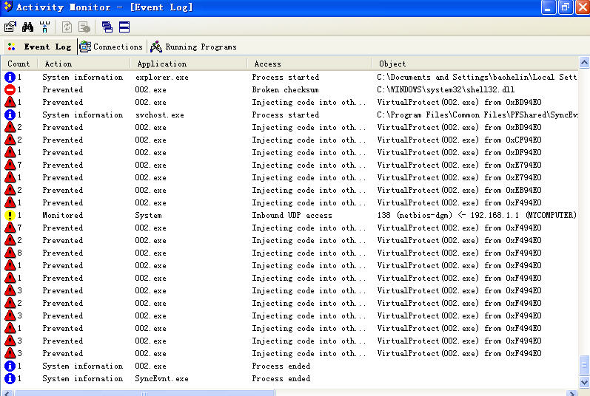
Task: Click the Activity Monitor shield icon in title bar
Action: (7, 7)
